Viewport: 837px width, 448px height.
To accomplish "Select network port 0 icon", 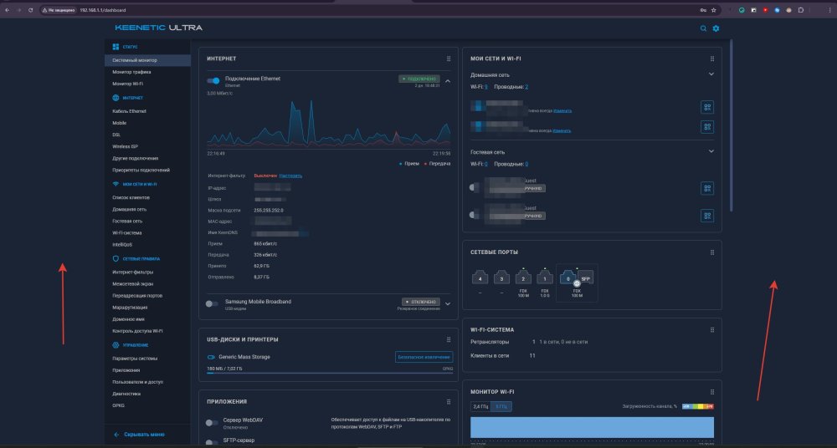I will point(568,277).
